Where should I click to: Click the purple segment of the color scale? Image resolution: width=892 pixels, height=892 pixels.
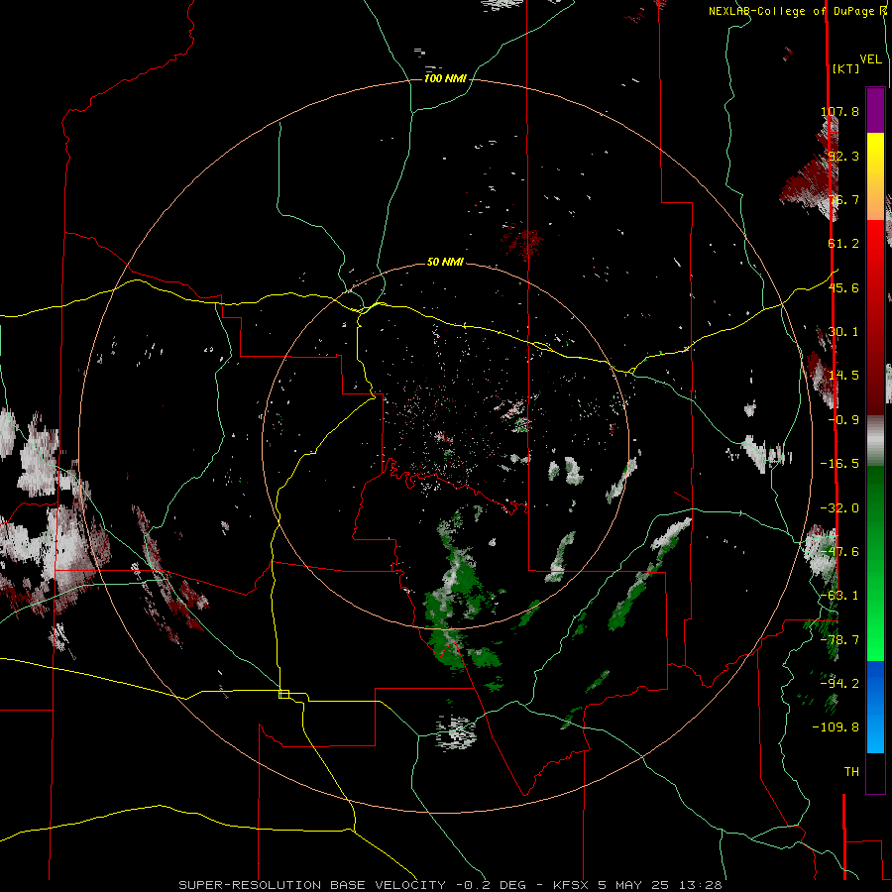[x=875, y=110]
